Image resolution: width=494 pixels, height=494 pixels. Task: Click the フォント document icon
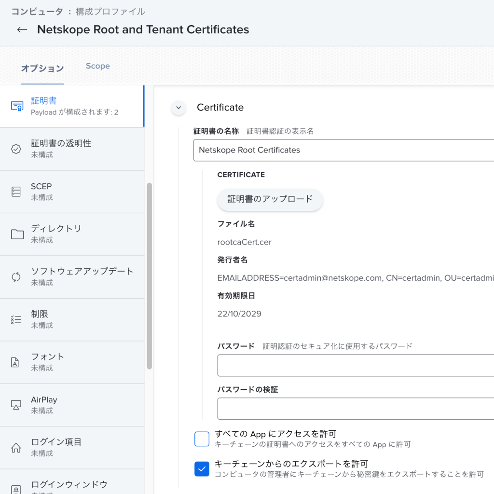15,362
